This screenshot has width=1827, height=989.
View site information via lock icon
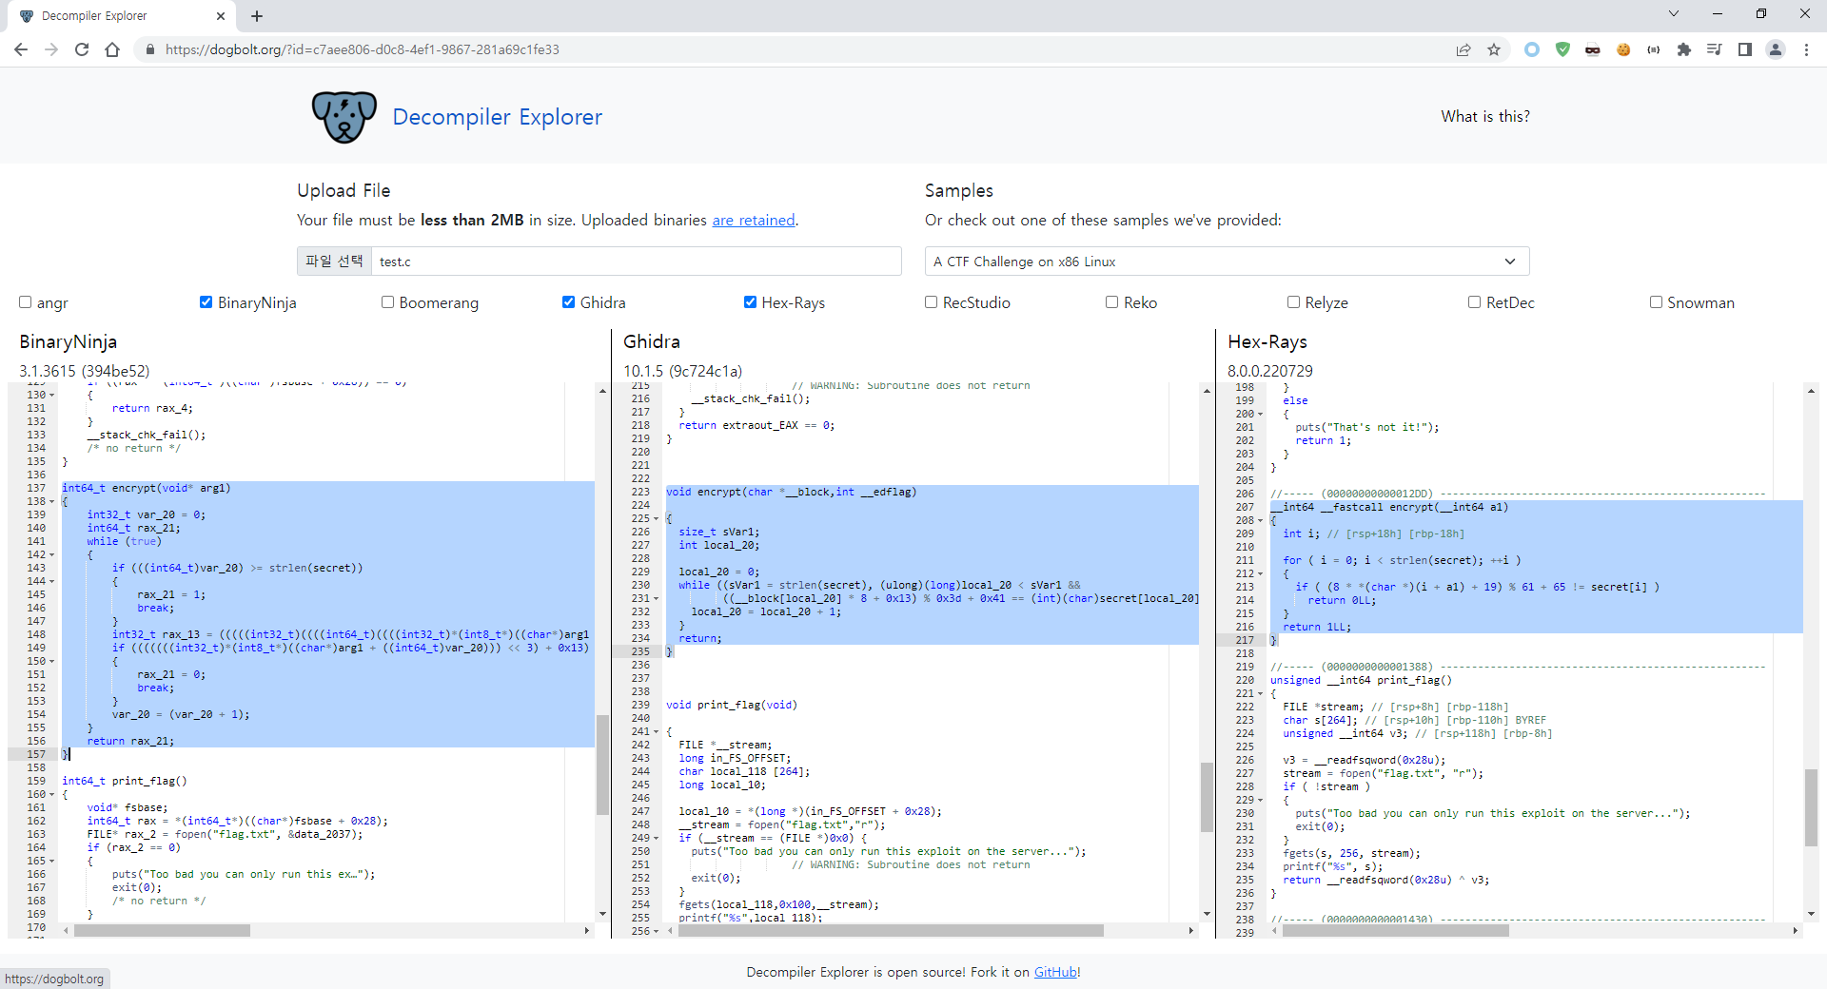[x=149, y=49]
